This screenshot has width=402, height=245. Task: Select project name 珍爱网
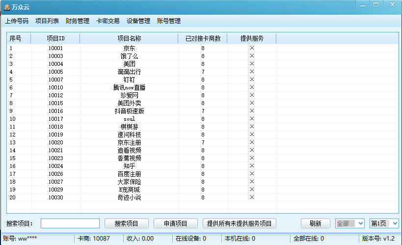(129, 95)
